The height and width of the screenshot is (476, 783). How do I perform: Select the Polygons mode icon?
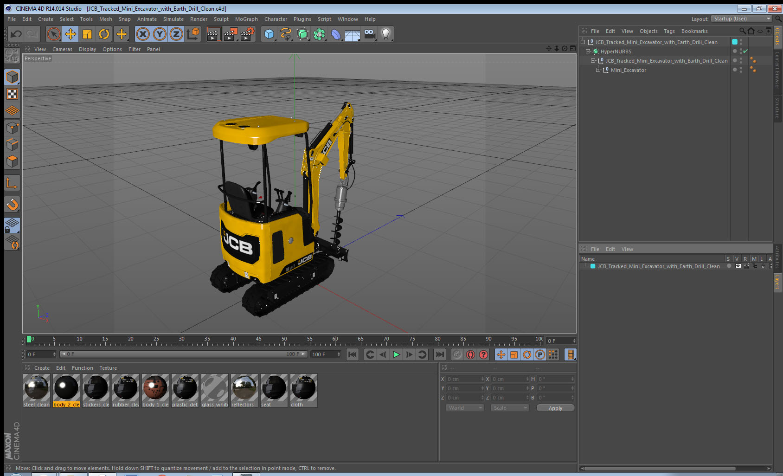[x=12, y=161]
